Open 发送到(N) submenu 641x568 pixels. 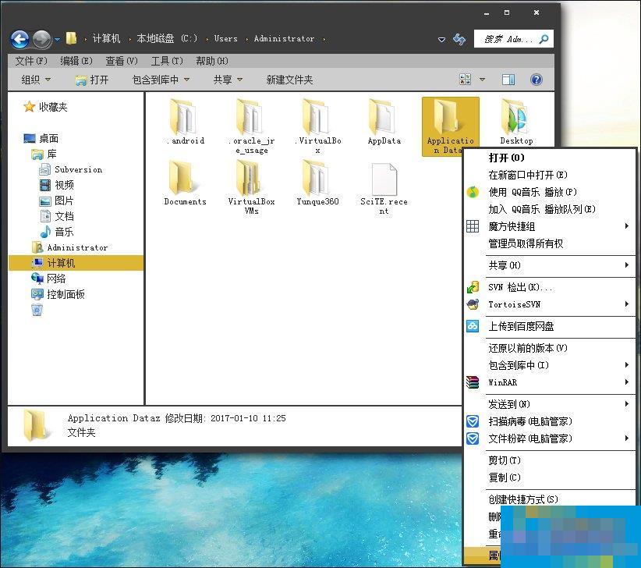click(x=551, y=404)
